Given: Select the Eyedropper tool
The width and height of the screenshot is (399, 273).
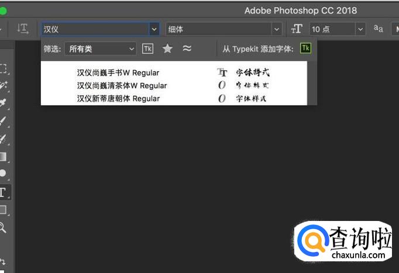Looking at the screenshot, I should [x=3, y=103].
